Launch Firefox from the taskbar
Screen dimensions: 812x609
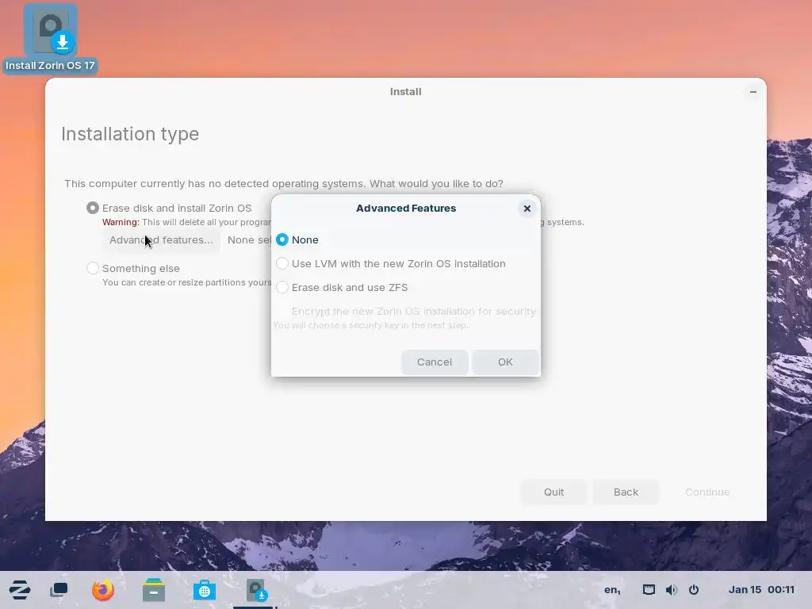102,590
